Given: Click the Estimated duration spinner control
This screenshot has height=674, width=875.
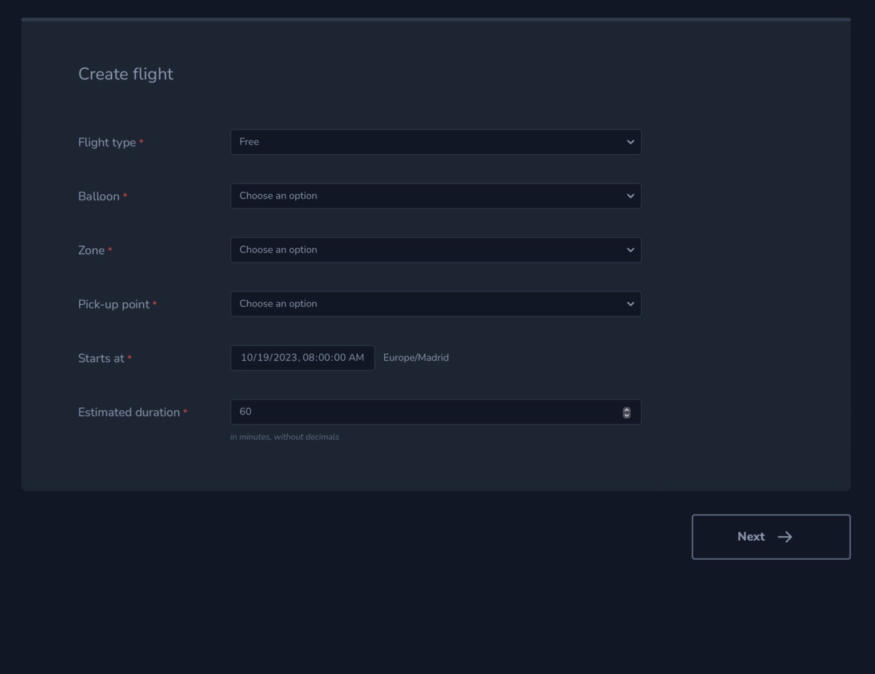Looking at the screenshot, I should (x=626, y=412).
